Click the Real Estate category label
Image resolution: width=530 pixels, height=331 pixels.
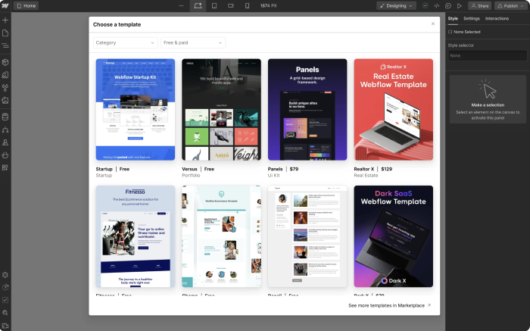click(366, 176)
